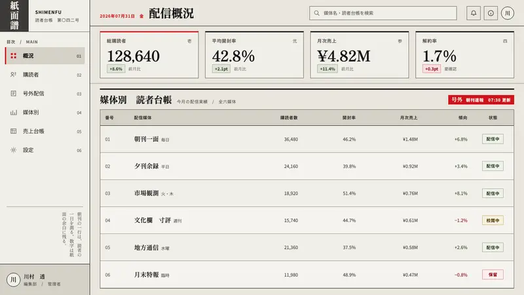The width and height of the screenshot is (524, 295).
Task: Click the 号外配信 document icon
Action: (13, 93)
